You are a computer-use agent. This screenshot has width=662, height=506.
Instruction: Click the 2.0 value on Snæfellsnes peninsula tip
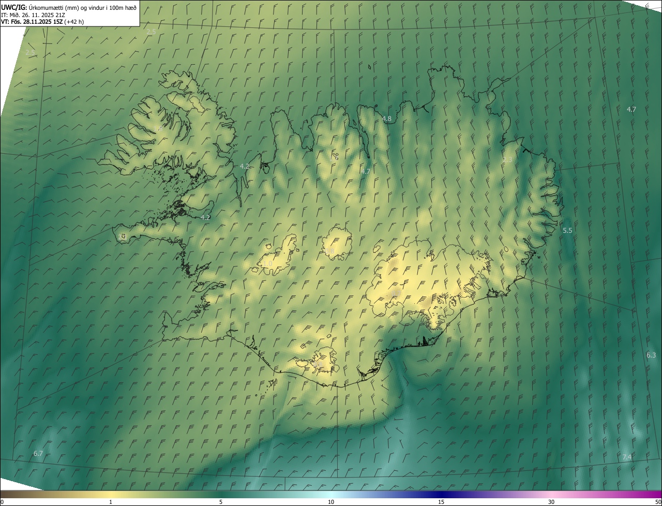point(123,236)
